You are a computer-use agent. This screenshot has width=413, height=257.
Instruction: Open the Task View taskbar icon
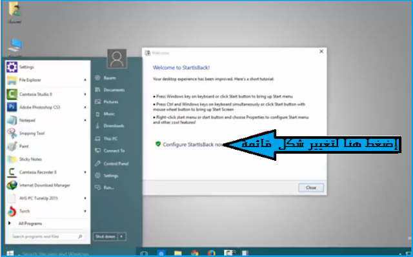point(144,254)
